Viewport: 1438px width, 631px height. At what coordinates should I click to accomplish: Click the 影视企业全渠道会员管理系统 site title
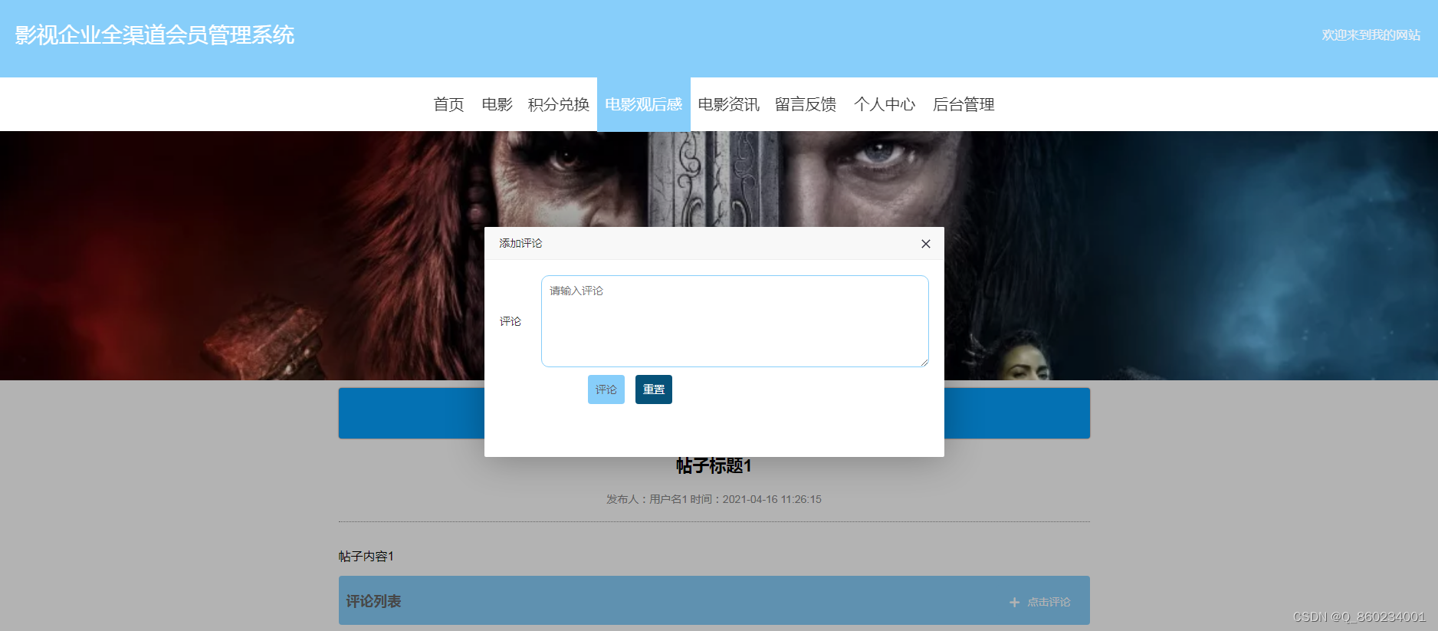click(x=154, y=35)
